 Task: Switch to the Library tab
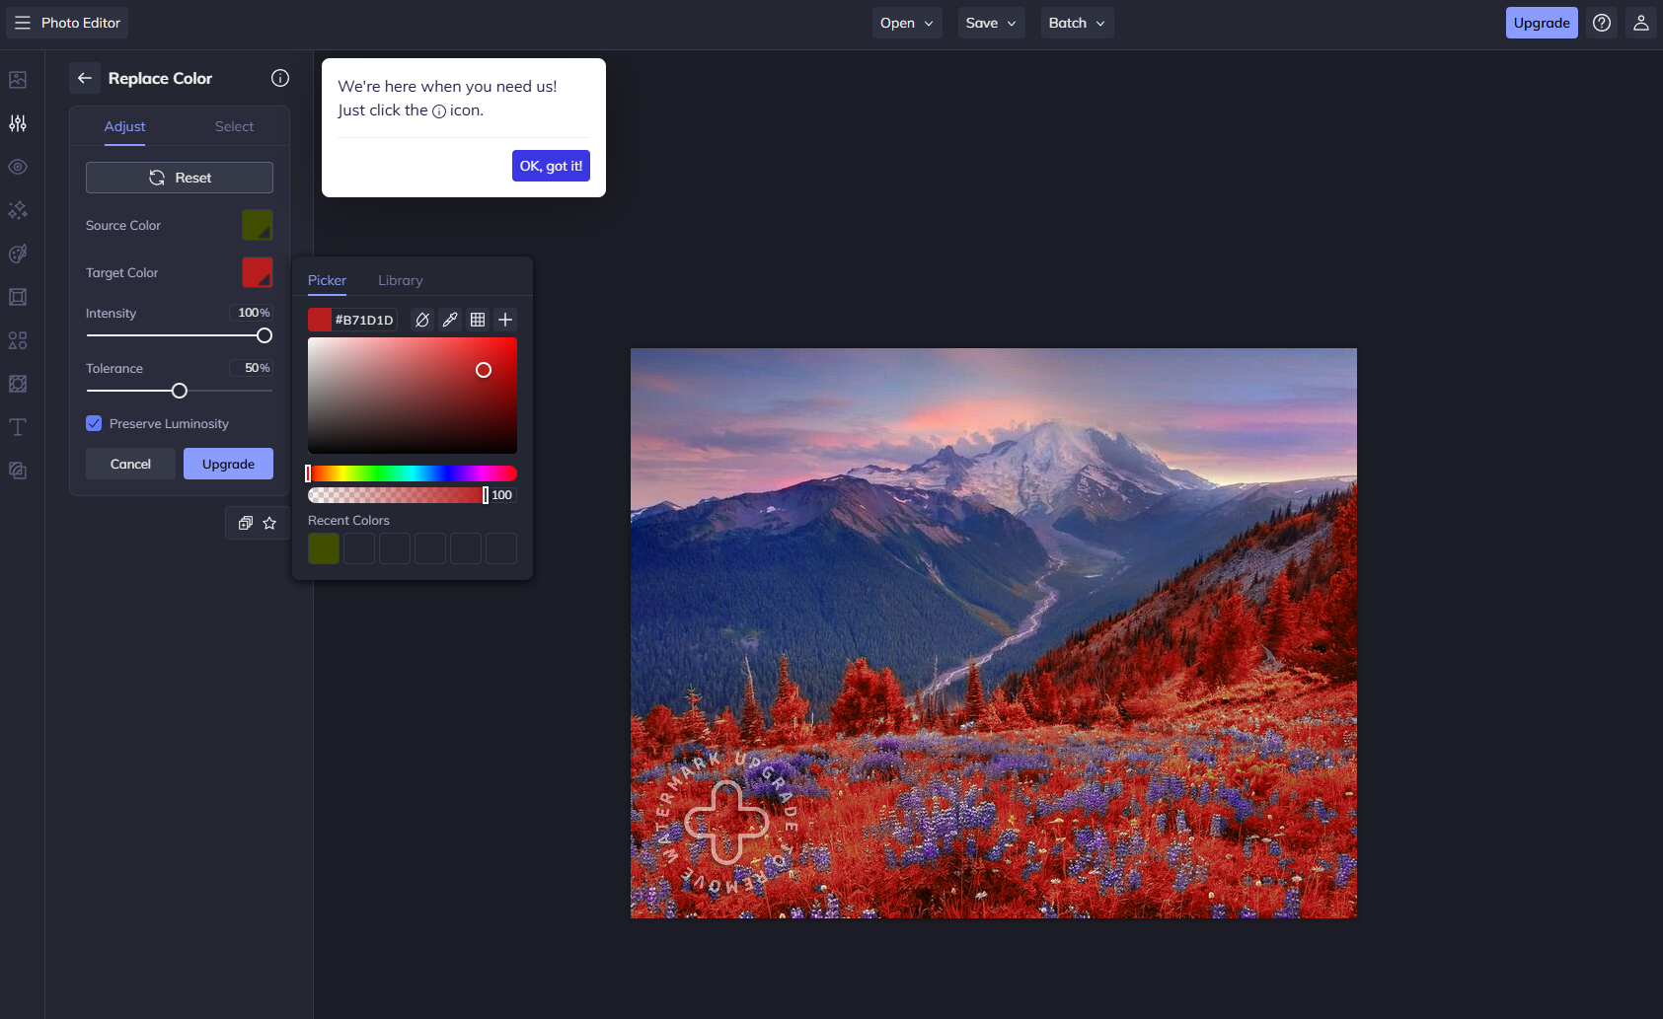[x=401, y=280]
